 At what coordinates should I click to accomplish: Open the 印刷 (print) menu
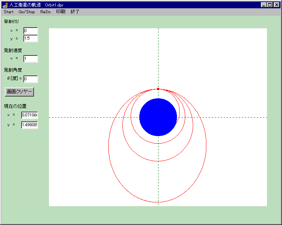click(61, 12)
